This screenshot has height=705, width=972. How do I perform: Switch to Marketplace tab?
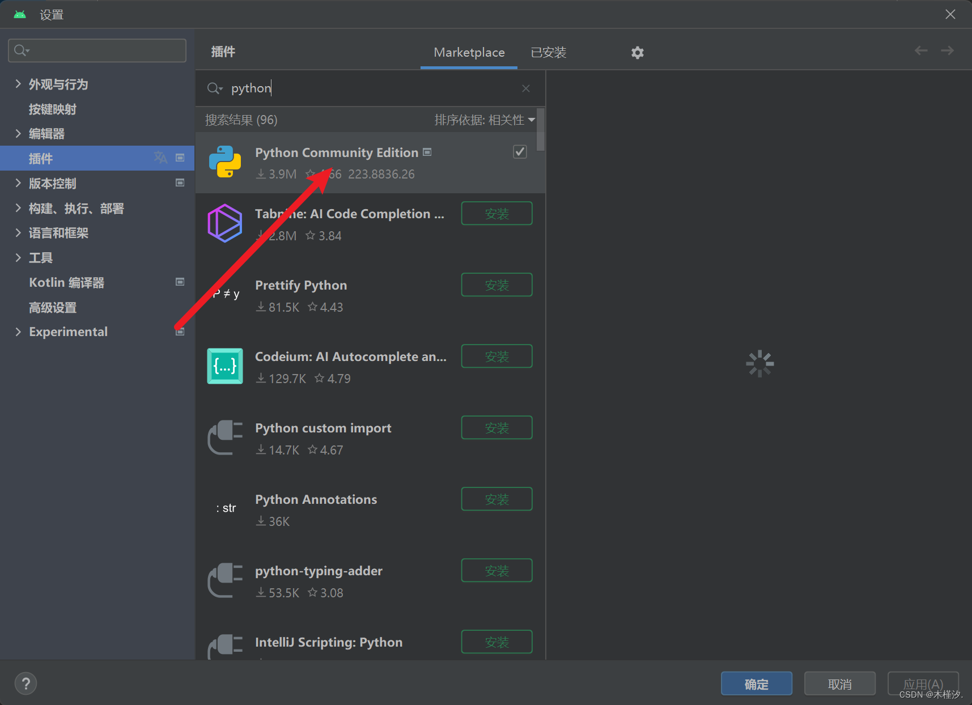(x=469, y=53)
